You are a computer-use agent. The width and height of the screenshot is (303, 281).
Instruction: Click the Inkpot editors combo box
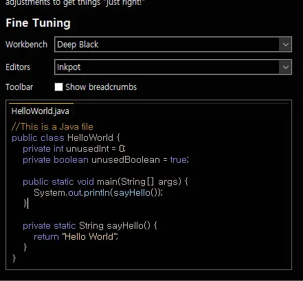pos(173,67)
